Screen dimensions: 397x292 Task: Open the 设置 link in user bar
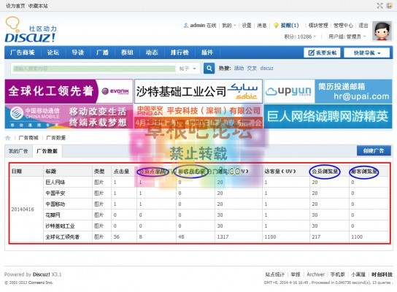click(x=247, y=26)
